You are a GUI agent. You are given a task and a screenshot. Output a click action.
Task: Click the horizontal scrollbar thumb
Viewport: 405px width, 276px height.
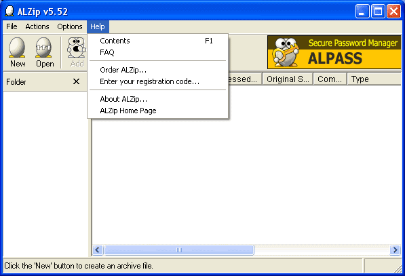179,250
